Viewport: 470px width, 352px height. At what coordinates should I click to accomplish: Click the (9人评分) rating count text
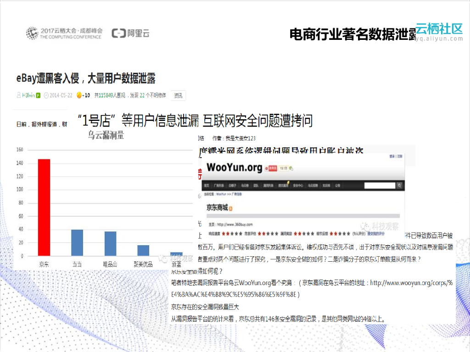[359, 233]
